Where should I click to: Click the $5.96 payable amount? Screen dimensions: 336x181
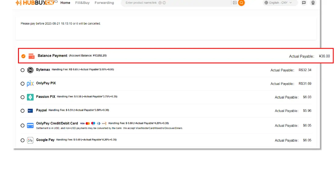[307, 111]
